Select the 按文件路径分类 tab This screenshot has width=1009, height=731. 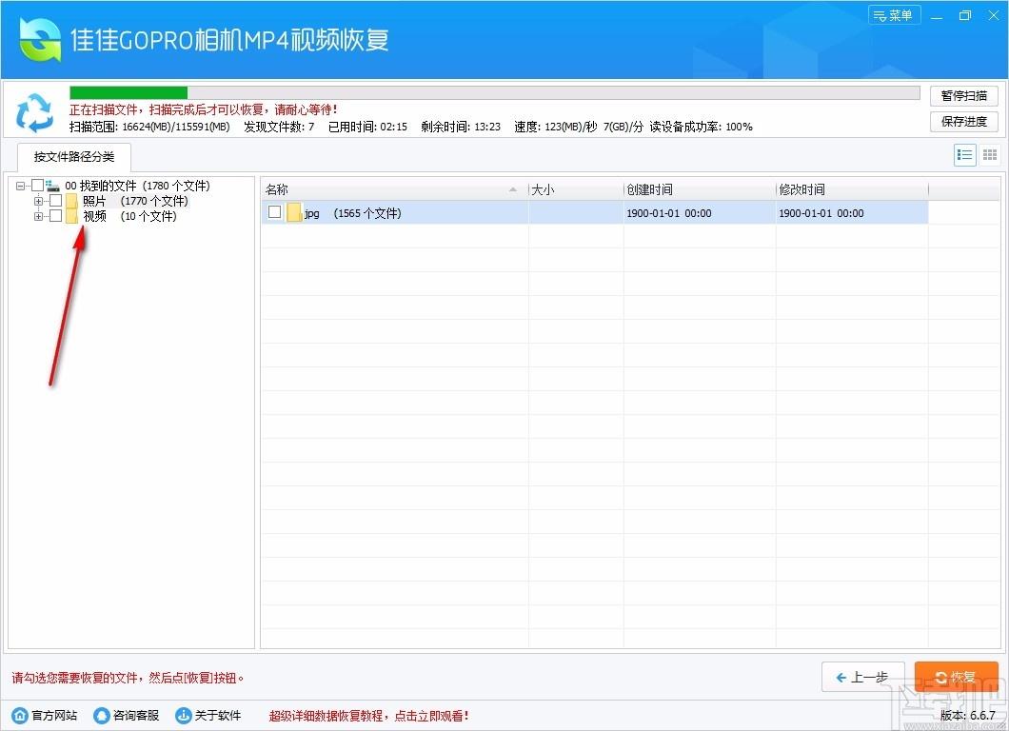click(x=74, y=157)
